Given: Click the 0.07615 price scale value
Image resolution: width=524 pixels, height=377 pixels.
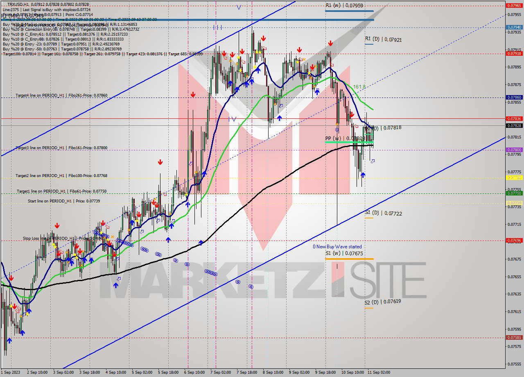Looking at the screenshot, I should [x=514, y=311].
